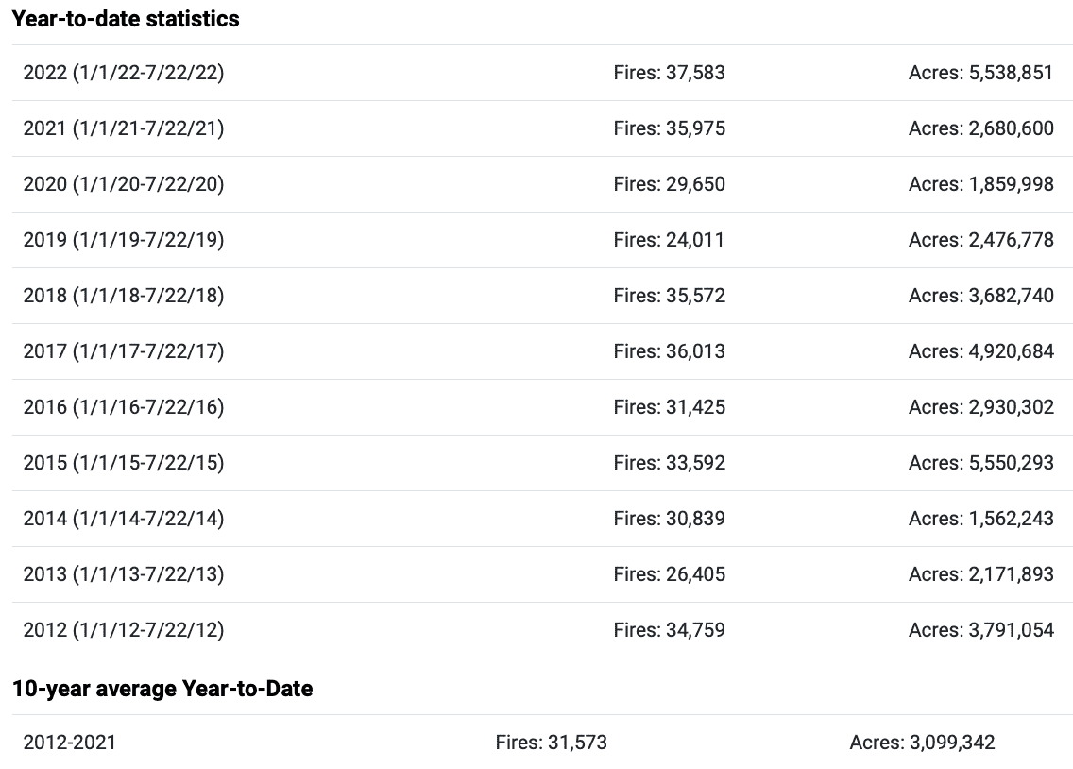Select the 2020 (1/1/20-7/22/20) row label
Image resolution: width=1073 pixels, height=769 pixels.
click(124, 184)
